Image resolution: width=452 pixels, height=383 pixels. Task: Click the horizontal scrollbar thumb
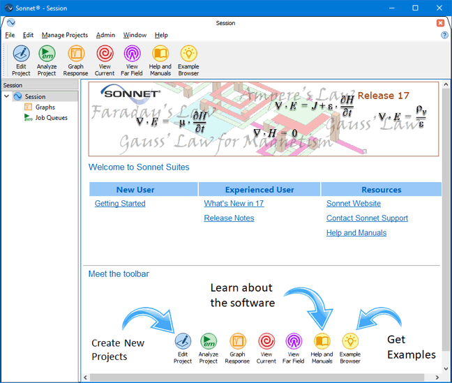tap(257, 377)
